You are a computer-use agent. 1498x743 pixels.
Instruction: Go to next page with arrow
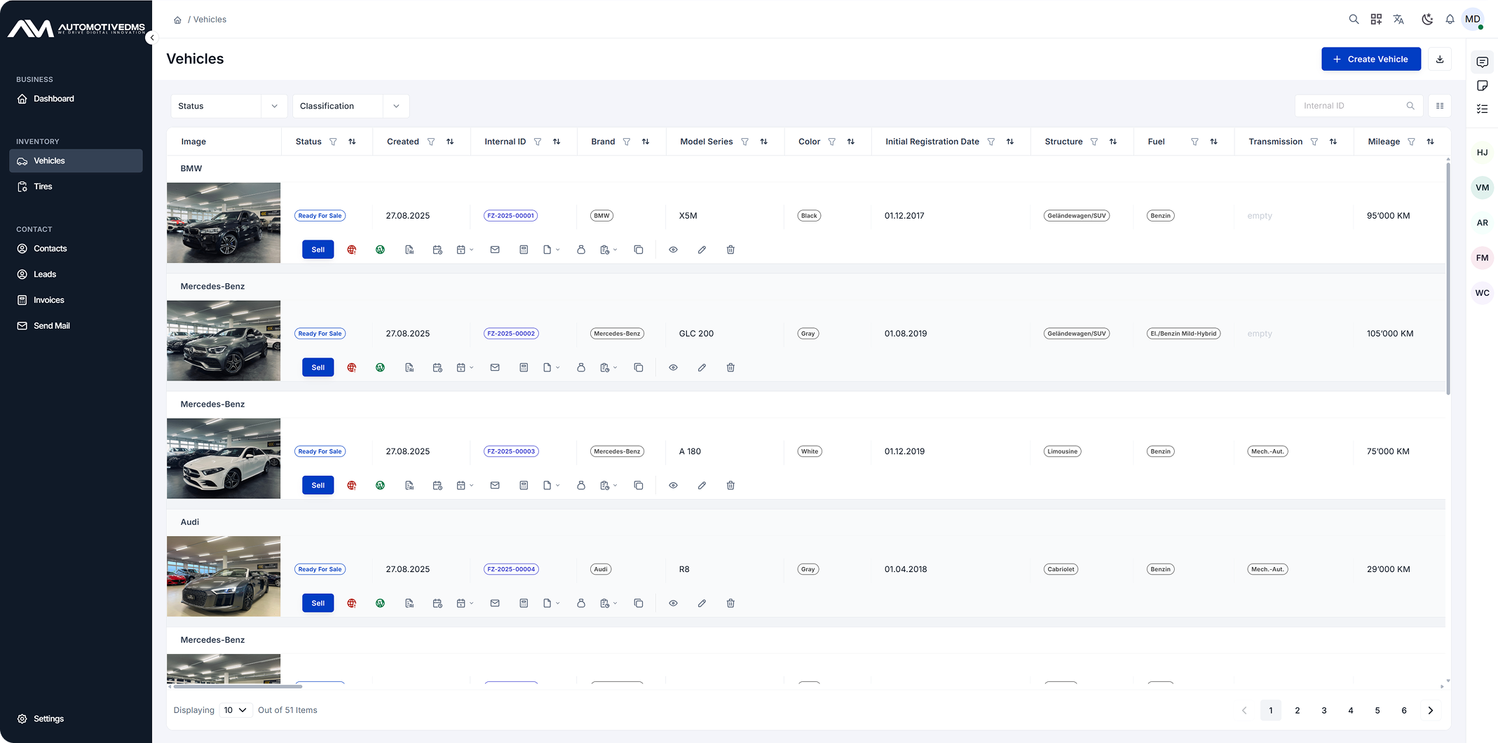(1431, 710)
